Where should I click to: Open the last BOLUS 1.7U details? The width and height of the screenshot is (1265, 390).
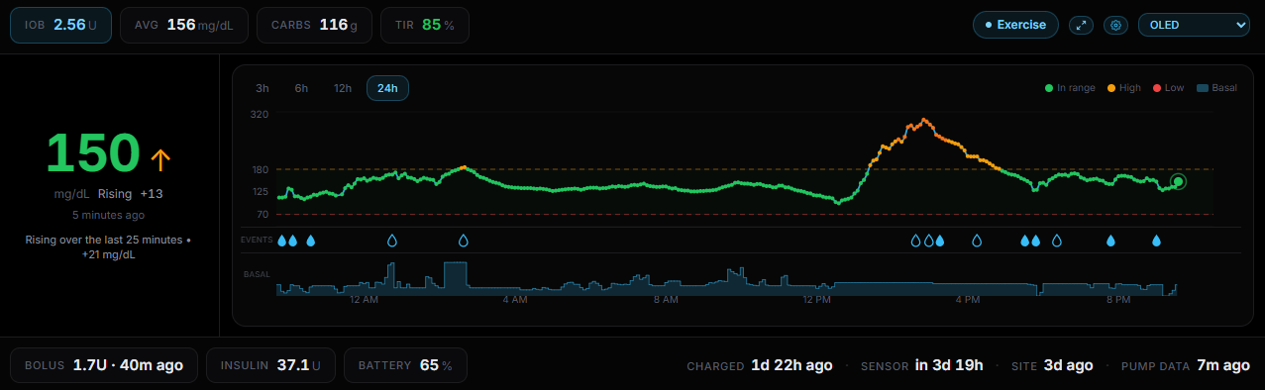pos(103,365)
